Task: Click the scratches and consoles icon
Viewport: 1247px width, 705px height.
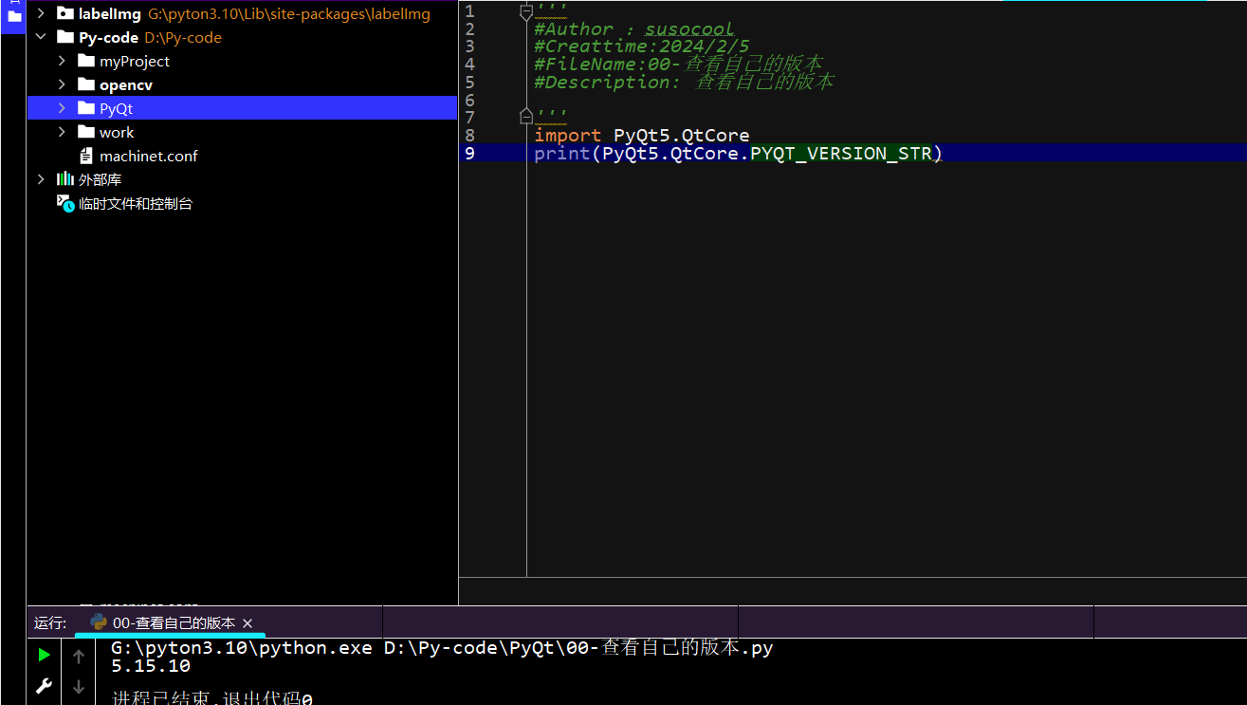Action: point(65,203)
